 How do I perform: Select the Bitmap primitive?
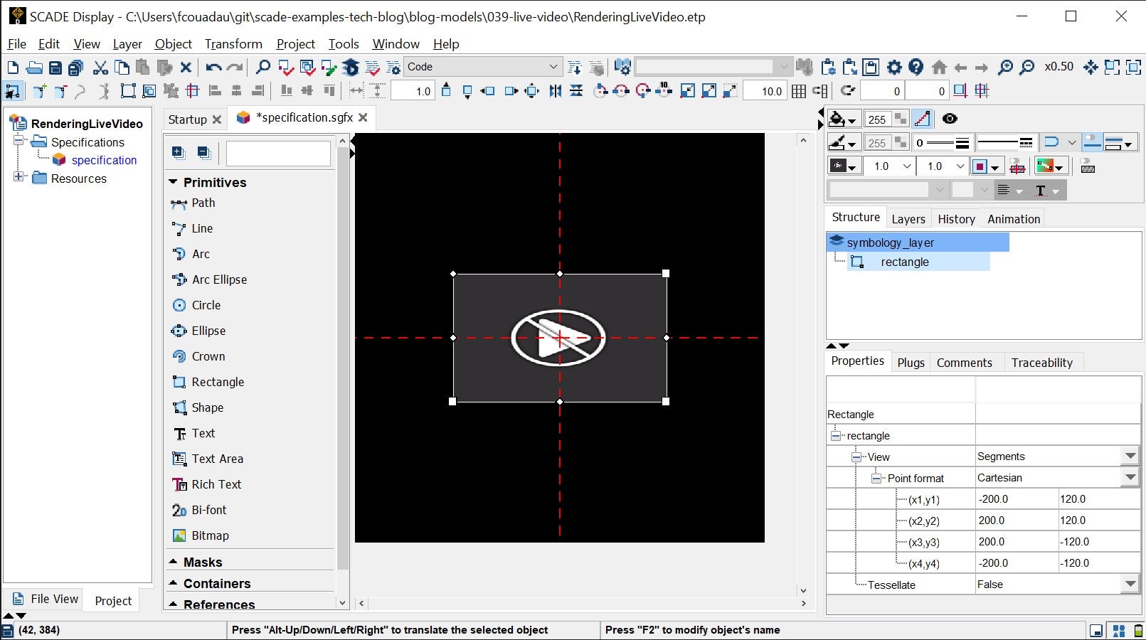click(x=210, y=535)
